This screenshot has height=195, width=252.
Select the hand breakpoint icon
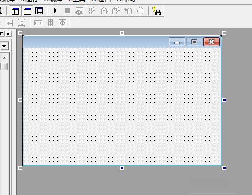click(x=140, y=11)
